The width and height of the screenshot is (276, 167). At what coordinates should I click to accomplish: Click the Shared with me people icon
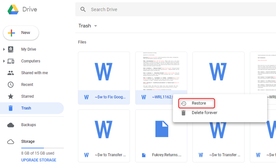click(10, 73)
